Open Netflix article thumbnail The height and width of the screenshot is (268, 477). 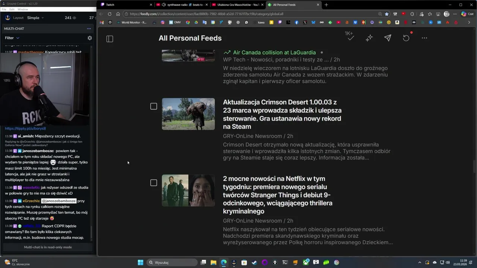(x=188, y=190)
